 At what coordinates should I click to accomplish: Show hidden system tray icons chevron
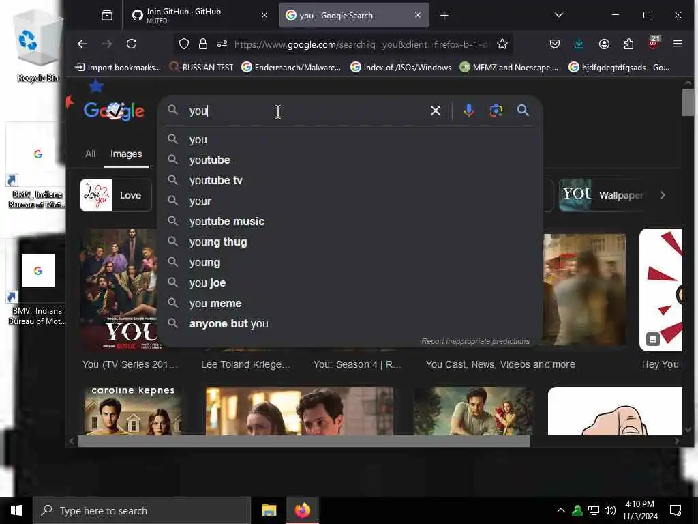pyautogui.click(x=561, y=510)
